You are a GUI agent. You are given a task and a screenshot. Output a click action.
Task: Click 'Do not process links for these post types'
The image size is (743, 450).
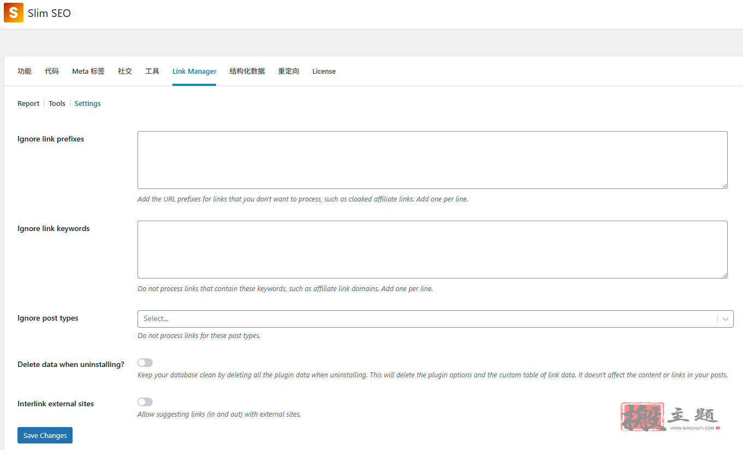pyautogui.click(x=199, y=336)
